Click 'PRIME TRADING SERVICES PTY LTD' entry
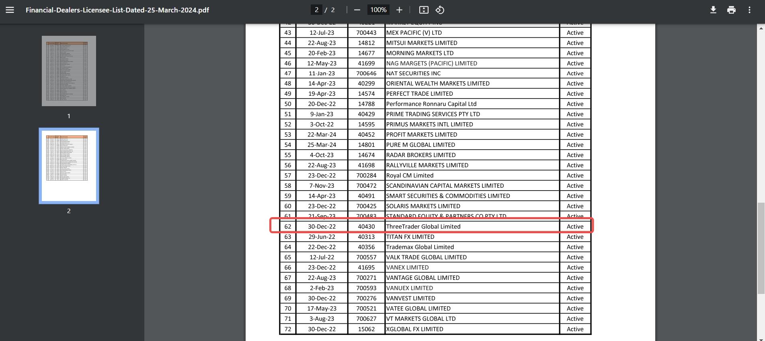Screen dimensions: 765x341 [x=433, y=114]
